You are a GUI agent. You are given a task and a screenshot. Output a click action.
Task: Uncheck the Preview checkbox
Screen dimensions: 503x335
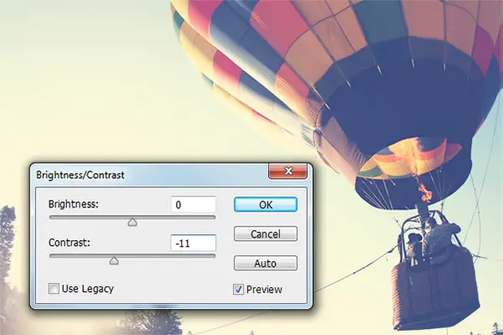click(x=238, y=289)
